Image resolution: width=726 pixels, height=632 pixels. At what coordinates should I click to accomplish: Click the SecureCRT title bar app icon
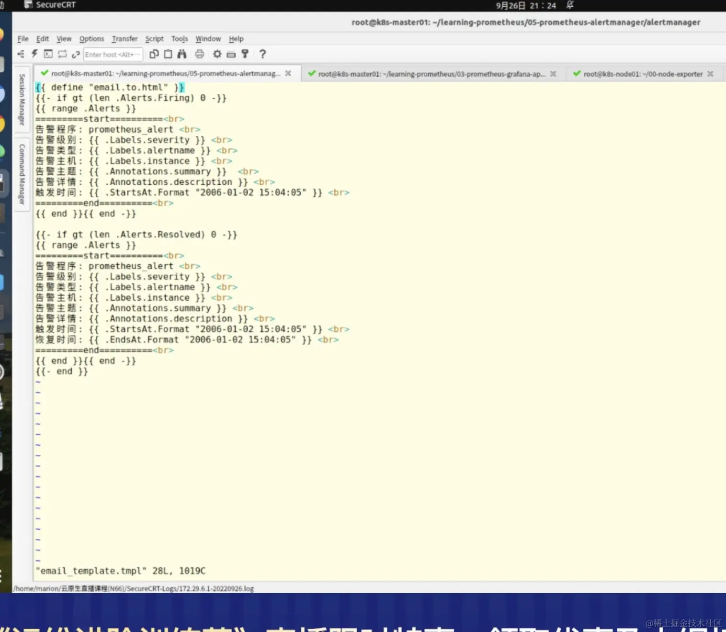click(x=28, y=5)
